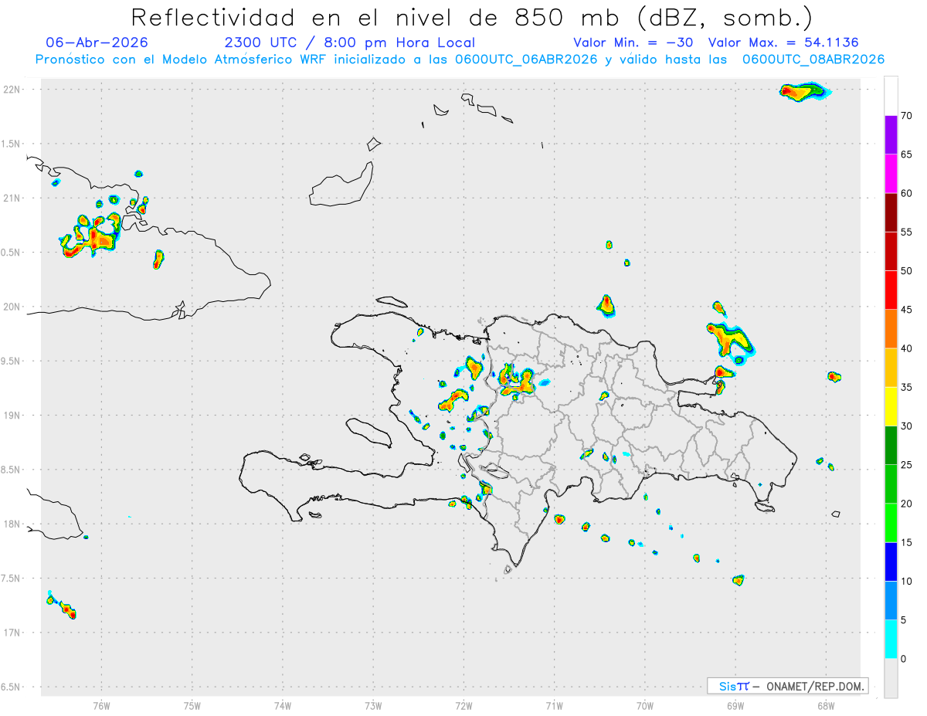Click the large storm cluster over eastern Cuba
The image size is (927, 716).
pos(91,236)
